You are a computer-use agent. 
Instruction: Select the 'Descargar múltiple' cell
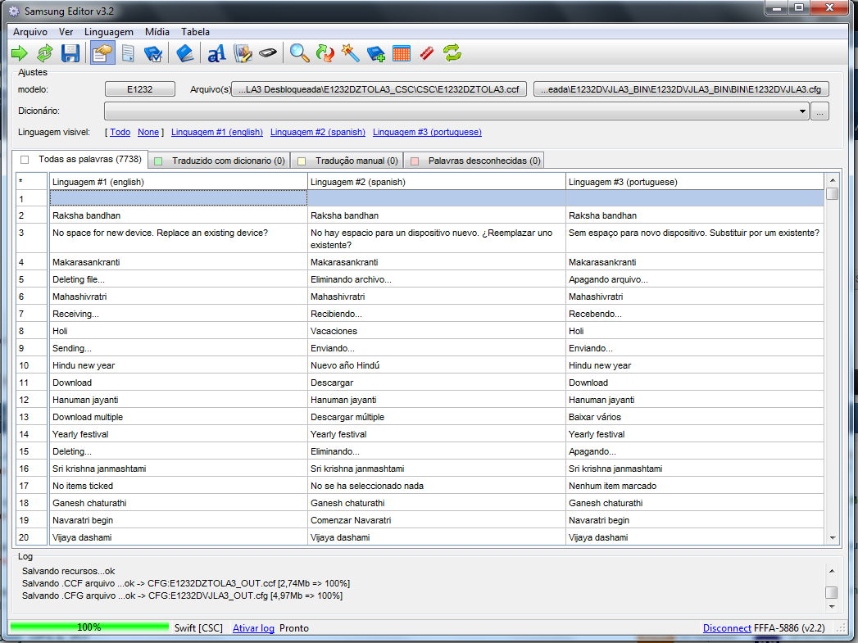(437, 417)
